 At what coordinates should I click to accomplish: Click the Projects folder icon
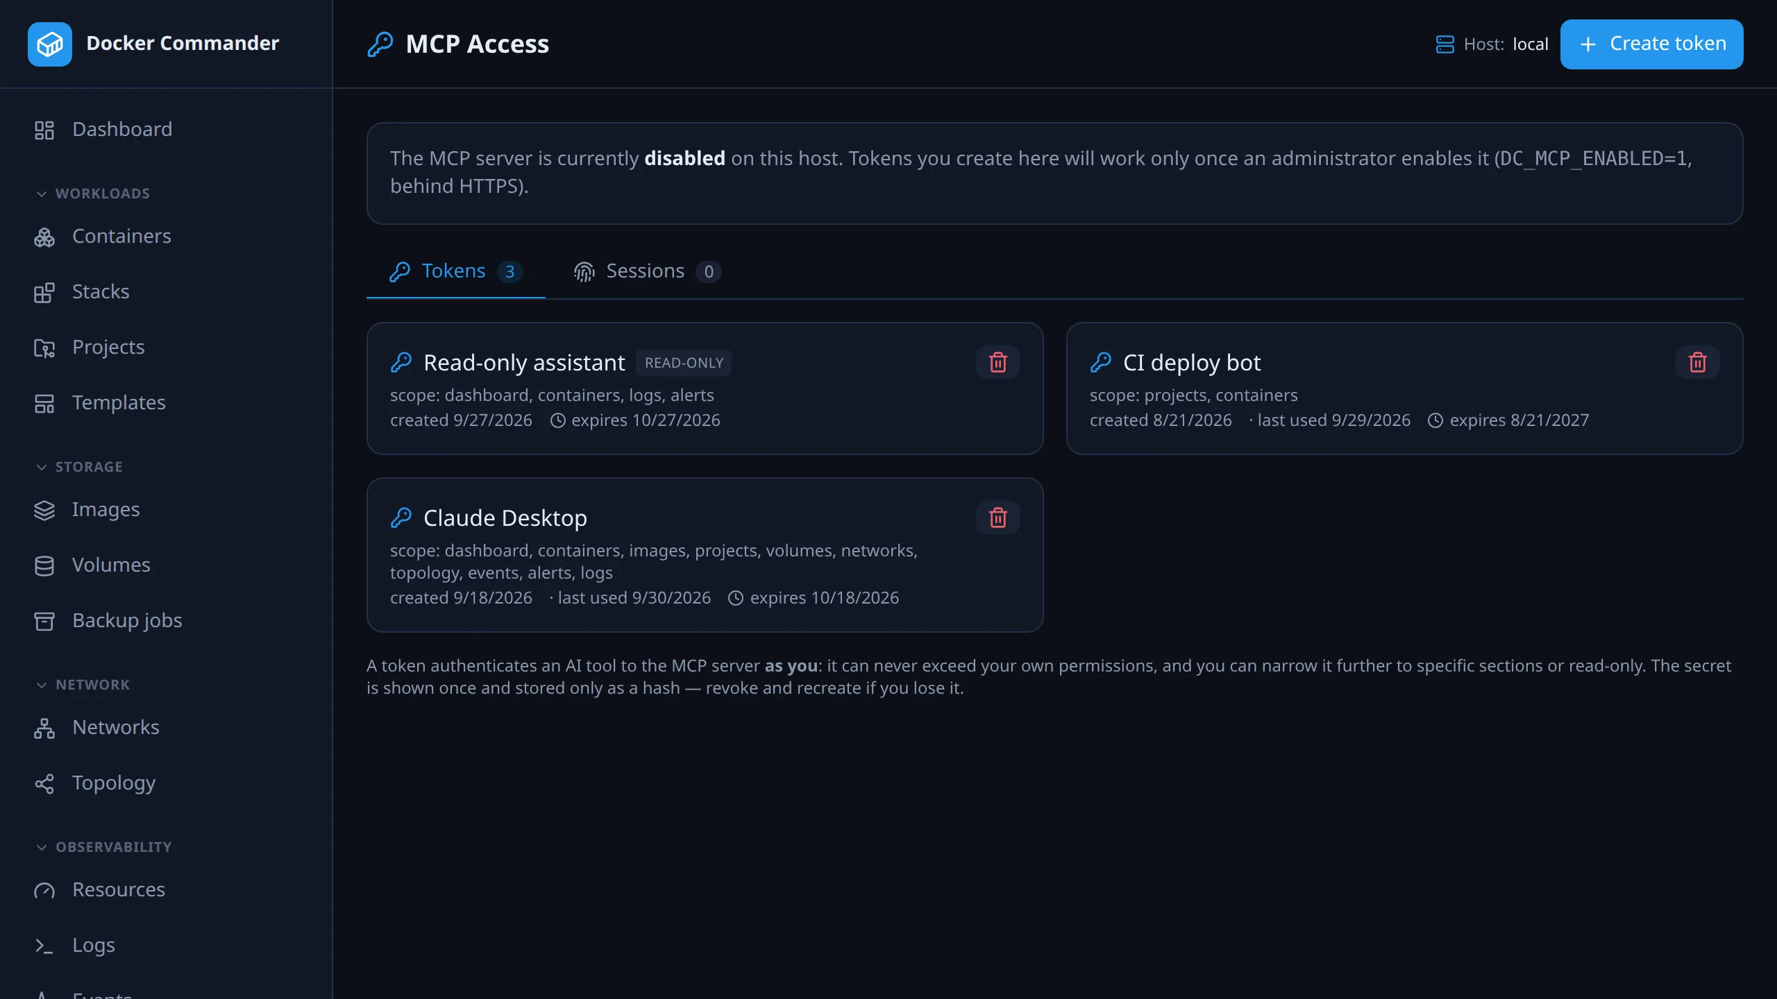[44, 348]
